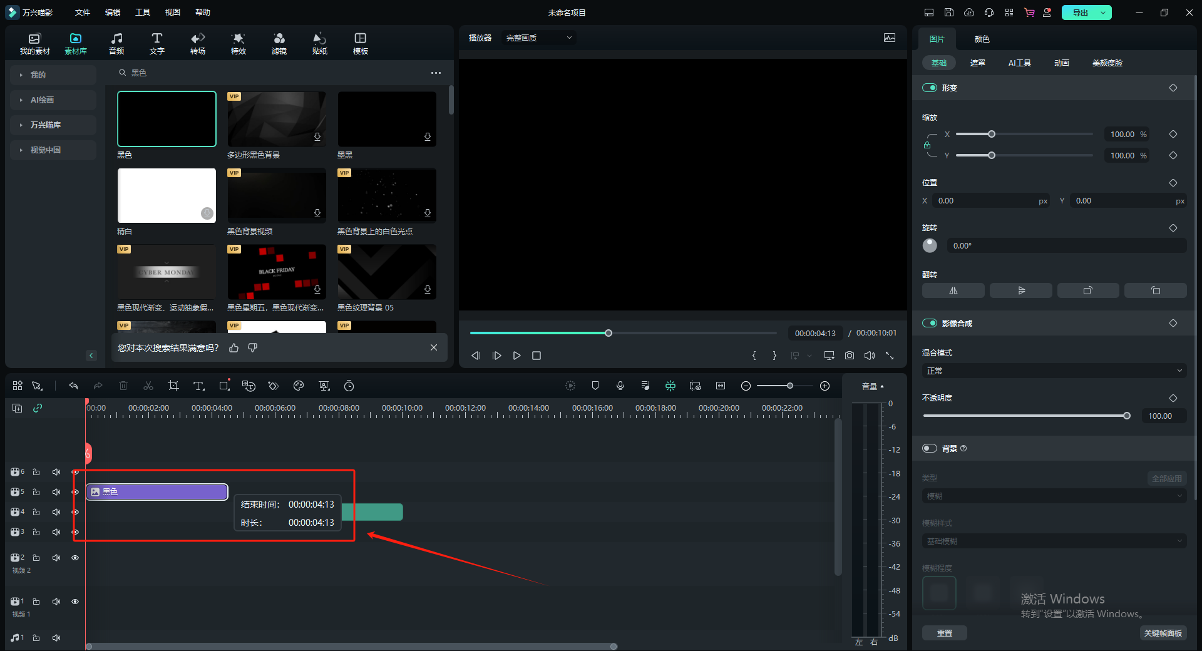Viewport: 1202px width, 651px height.
Task: Open the 完整画质 quality dropdown
Action: pos(538,38)
